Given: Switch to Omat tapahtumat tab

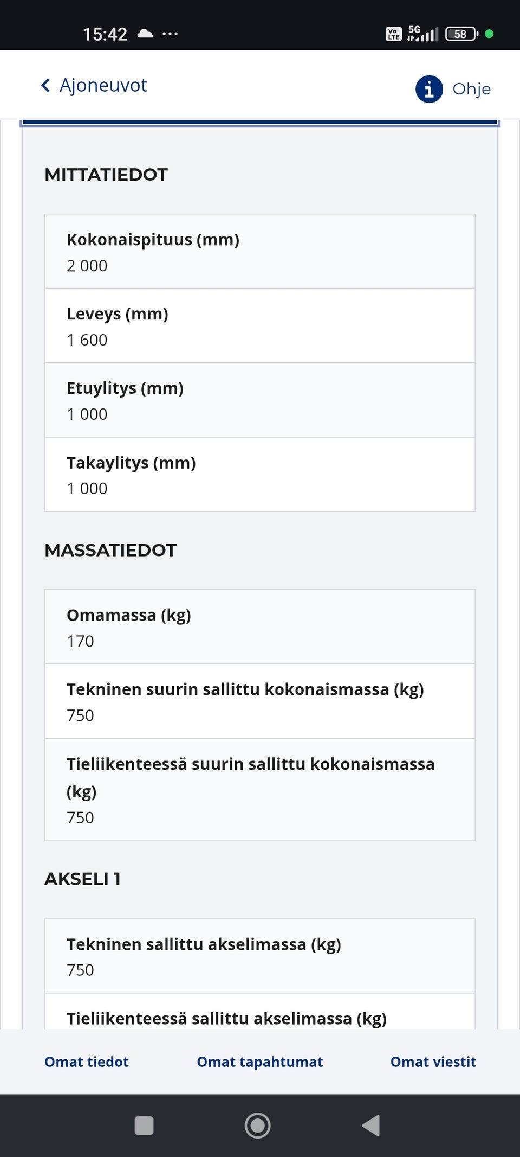Looking at the screenshot, I should tap(260, 1062).
